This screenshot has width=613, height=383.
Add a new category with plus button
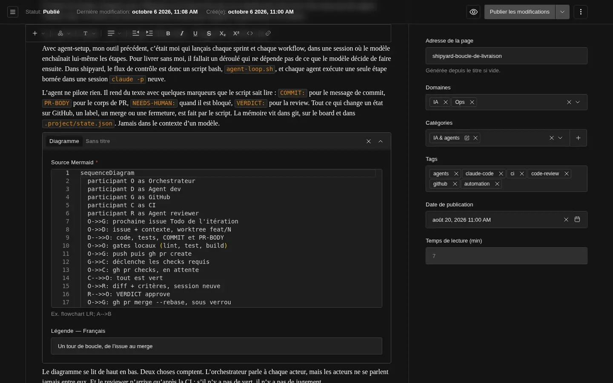point(578,138)
